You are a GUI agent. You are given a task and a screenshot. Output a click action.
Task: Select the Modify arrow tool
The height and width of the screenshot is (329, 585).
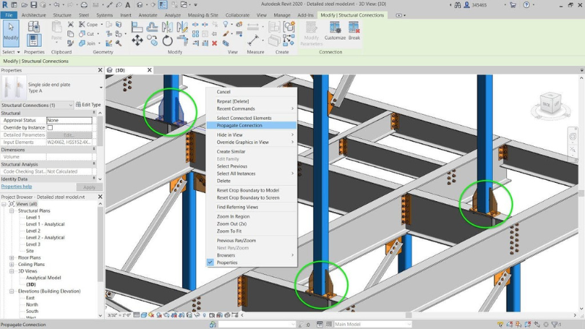tap(11, 31)
